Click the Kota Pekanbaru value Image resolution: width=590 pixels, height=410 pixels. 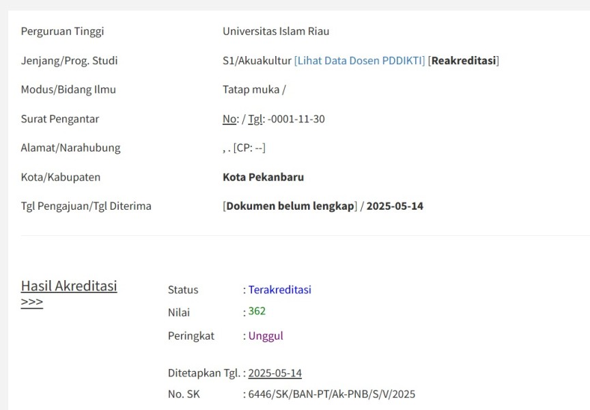264,177
